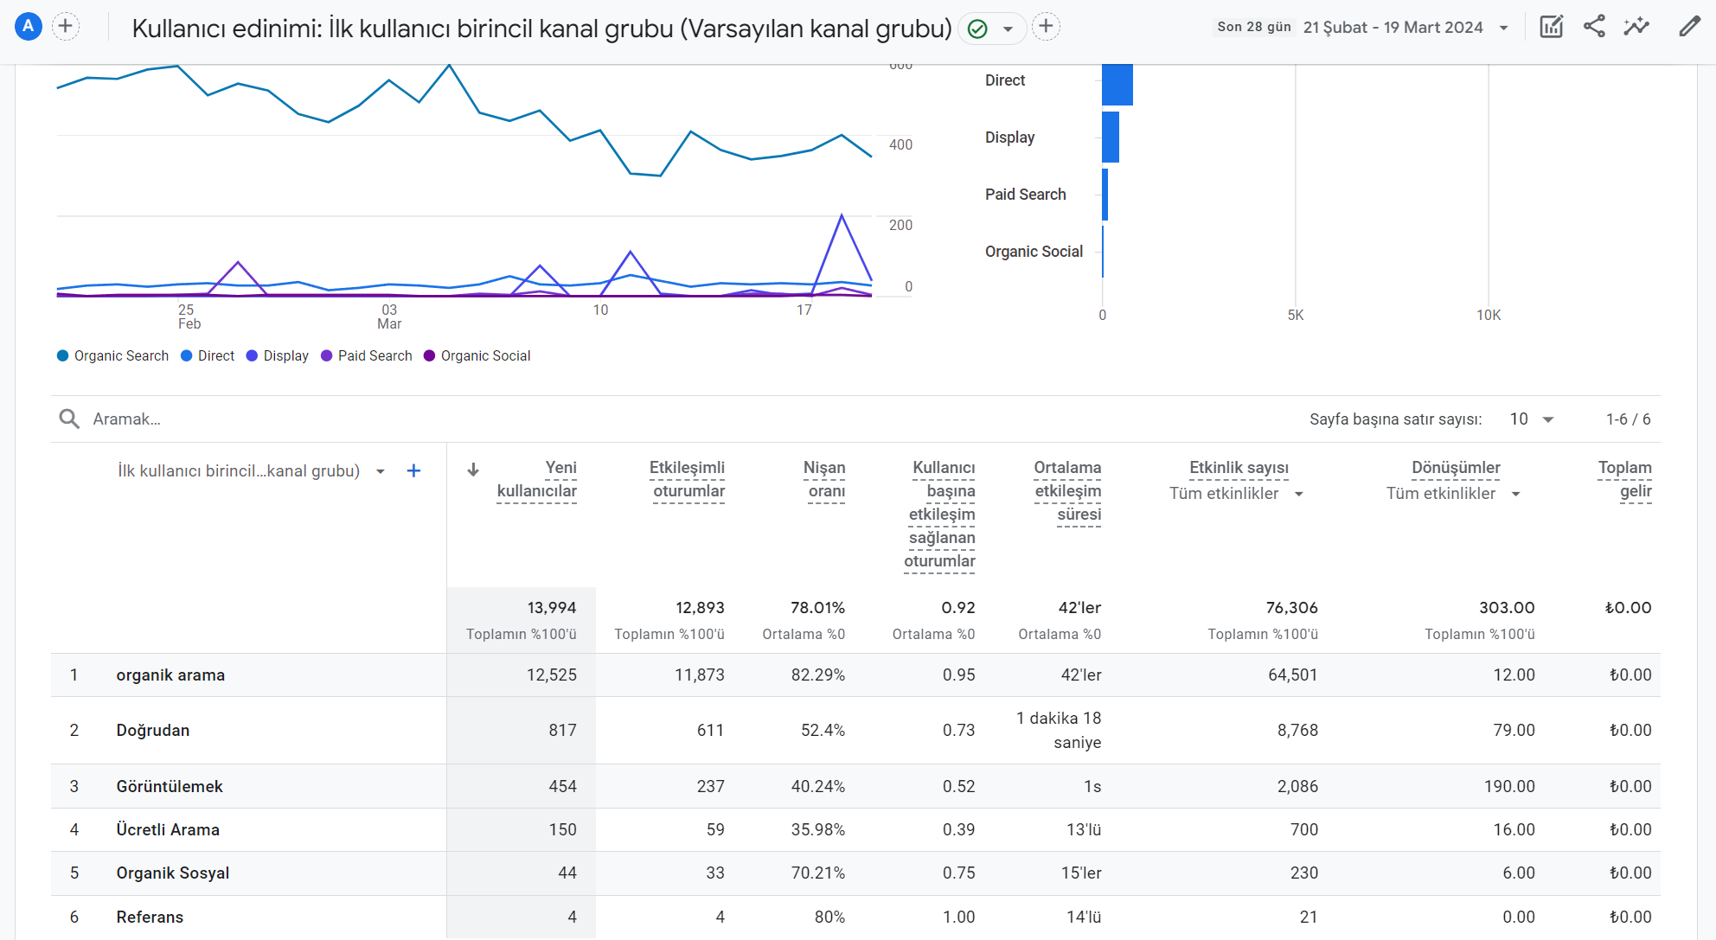
Task: Click the blue 'A' audience segment badge
Action: coord(29,27)
